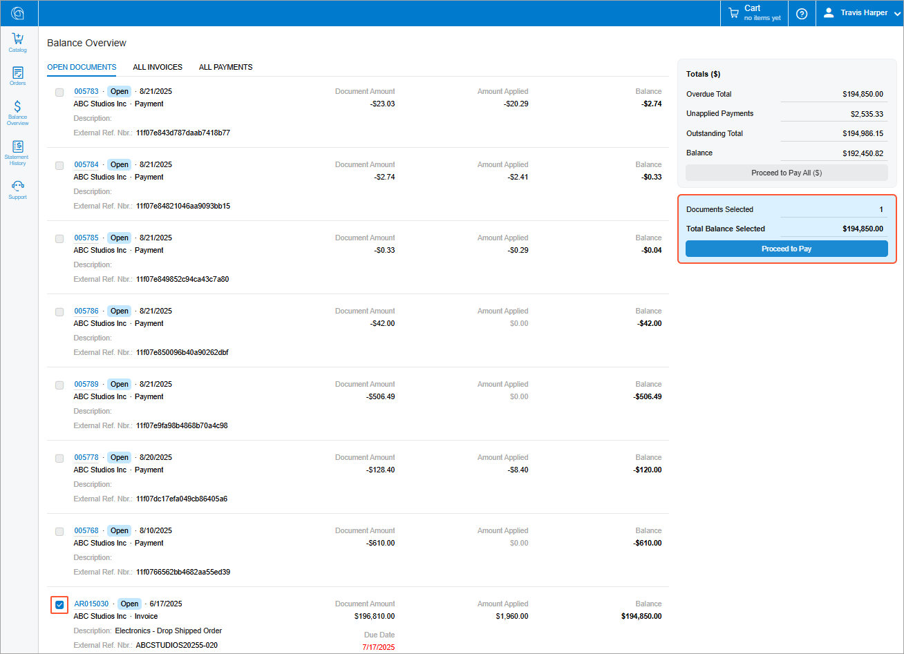Click the help question mark icon
Viewport: 904px width, 654px height.
pos(802,13)
